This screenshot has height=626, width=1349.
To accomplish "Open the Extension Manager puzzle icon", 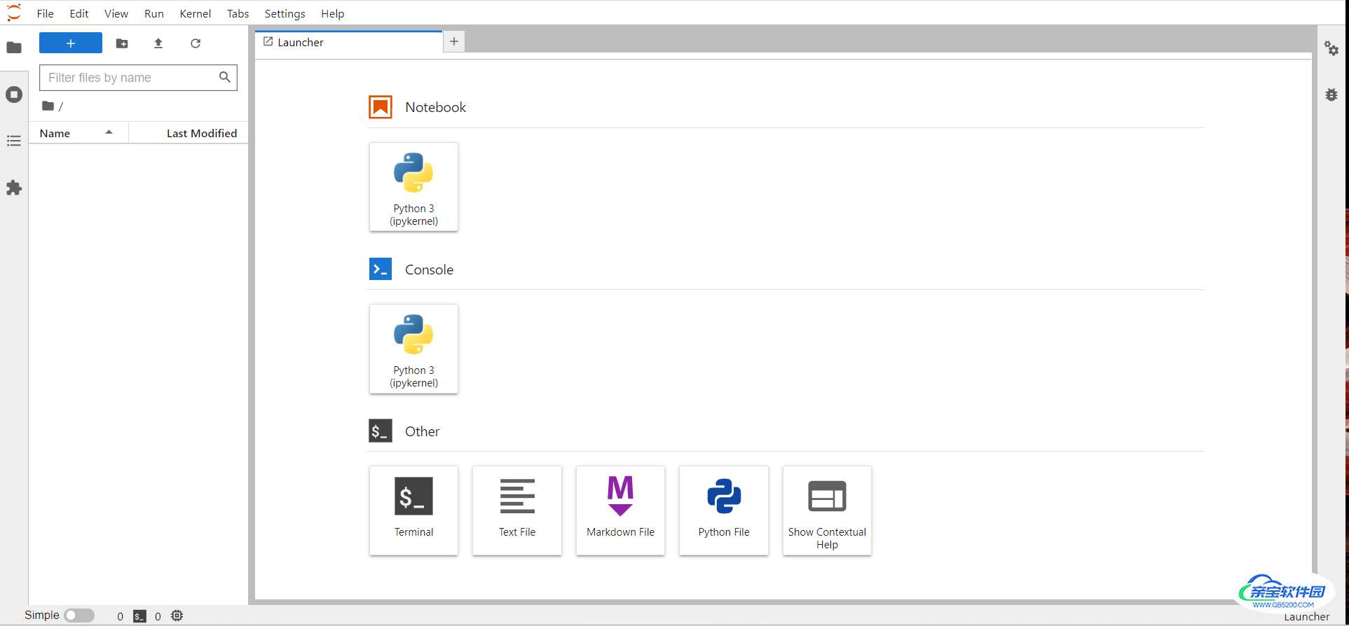I will tap(14, 188).
